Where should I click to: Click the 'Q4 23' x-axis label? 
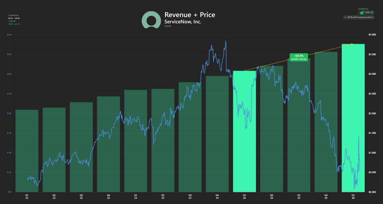pyautogui.click(x=109, y=196)
